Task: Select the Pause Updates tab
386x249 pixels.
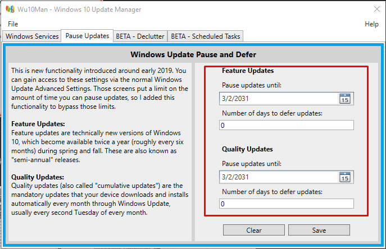Action: pos(87,36)
